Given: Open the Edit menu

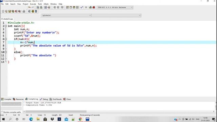Looking at the screenshot, I should [7, 4].
